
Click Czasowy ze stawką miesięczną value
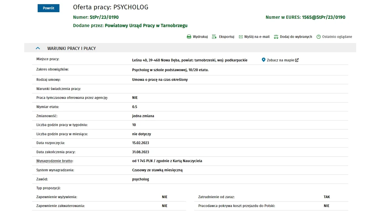[x=157, y=170]
